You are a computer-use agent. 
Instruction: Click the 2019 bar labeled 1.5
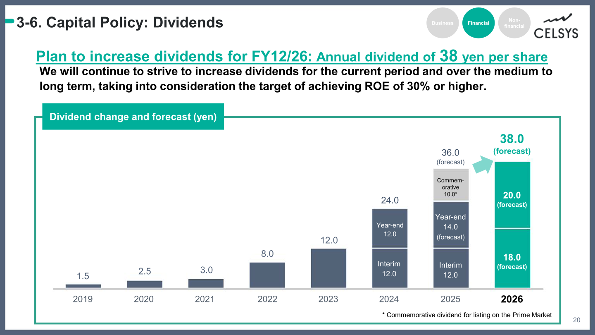coord(83,286)
